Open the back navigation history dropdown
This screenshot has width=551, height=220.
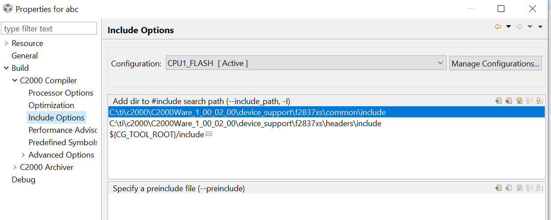coord(509,27)
